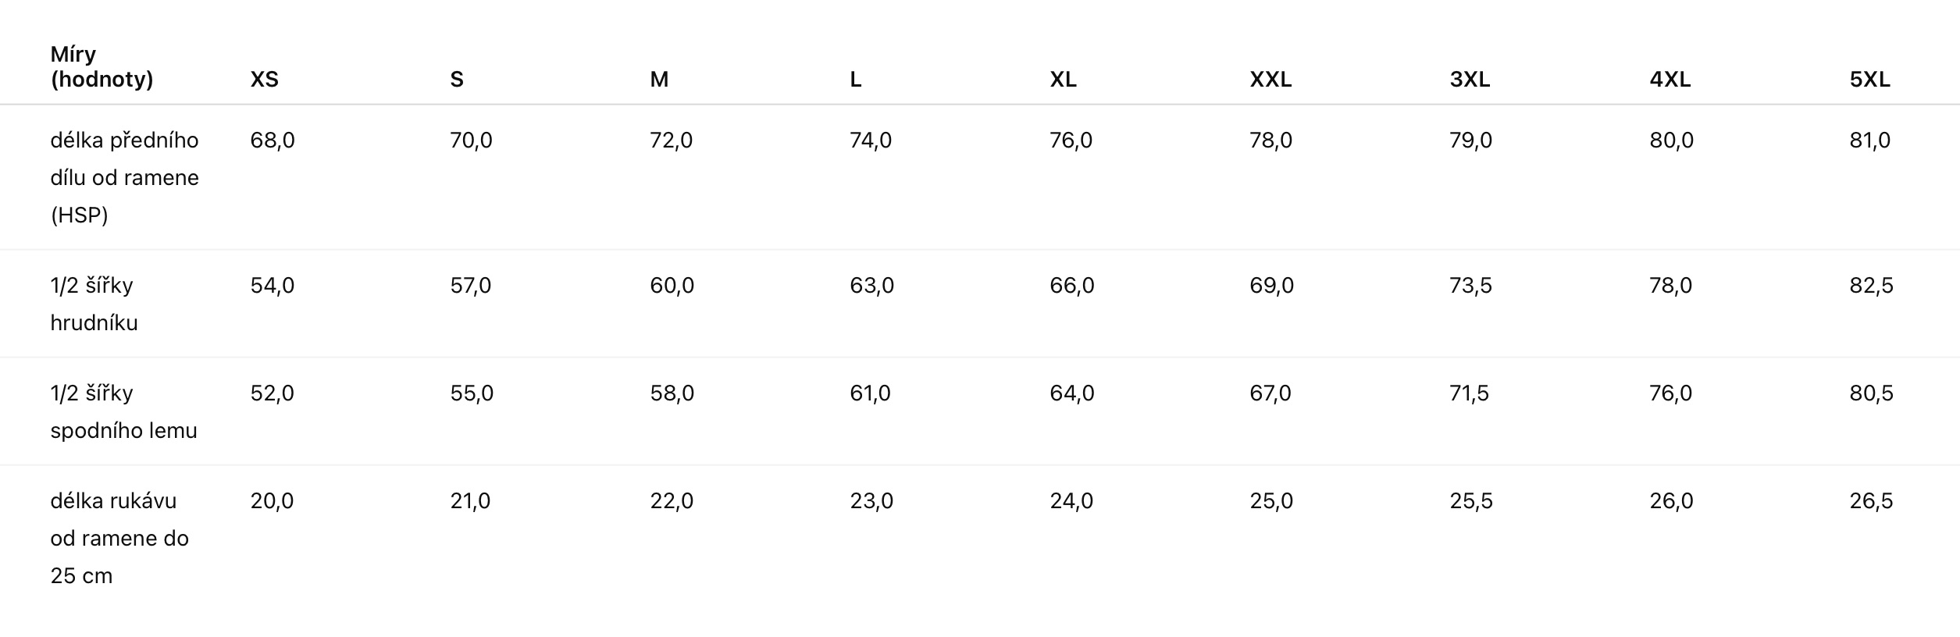
Task: Select the 82,5 chest width value
Action: coord(1871,286)
